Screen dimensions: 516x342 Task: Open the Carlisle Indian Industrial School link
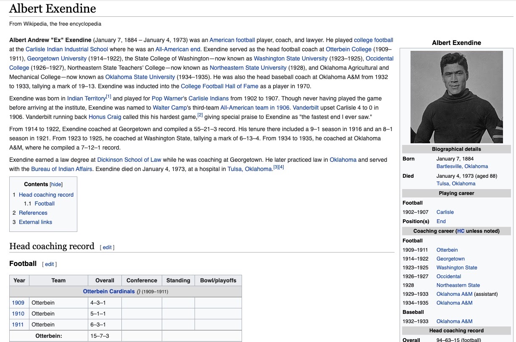[67, 50]
